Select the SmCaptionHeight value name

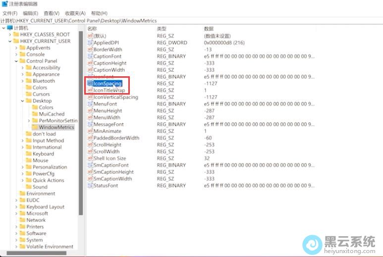coord(113,172)
